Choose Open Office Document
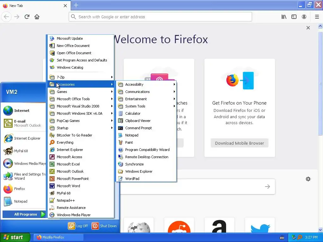This screenshot has height=242, width=323. (x=81, y=53)
